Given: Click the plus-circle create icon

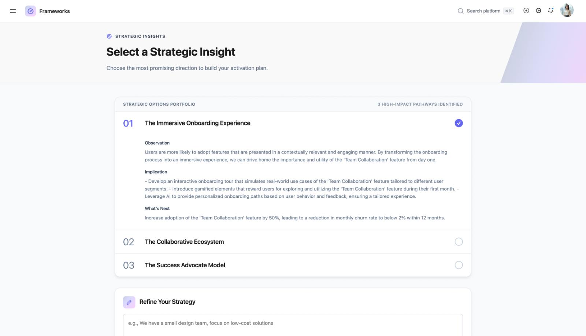Looking at the screenshot, I should 526,11.
